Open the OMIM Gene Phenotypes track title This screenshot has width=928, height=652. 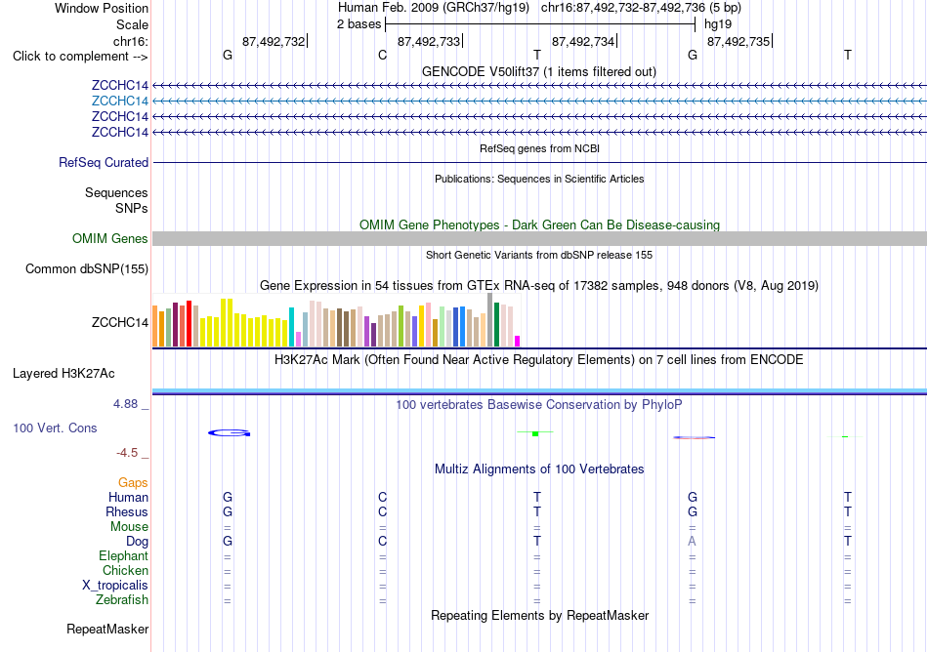pos(539,225)
